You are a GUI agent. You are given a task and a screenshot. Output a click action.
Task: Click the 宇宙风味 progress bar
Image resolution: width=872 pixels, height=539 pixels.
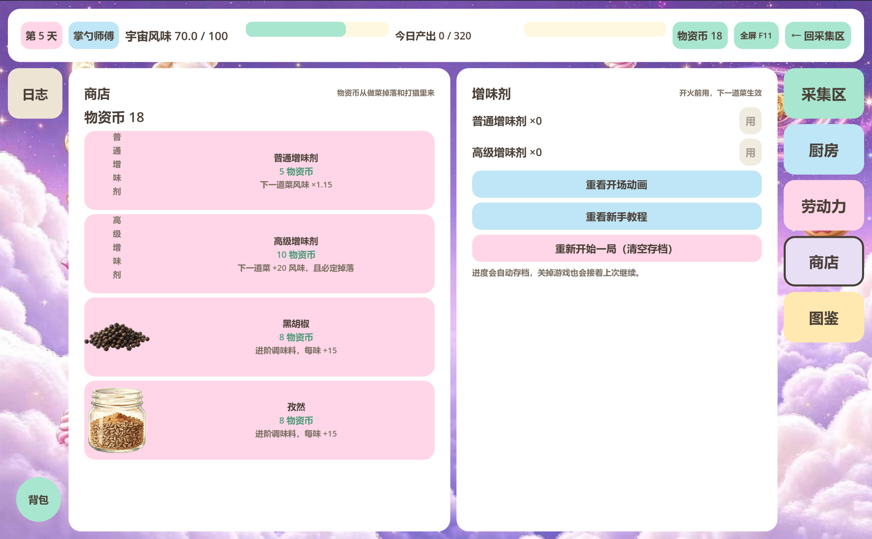[x=317, y=29]
